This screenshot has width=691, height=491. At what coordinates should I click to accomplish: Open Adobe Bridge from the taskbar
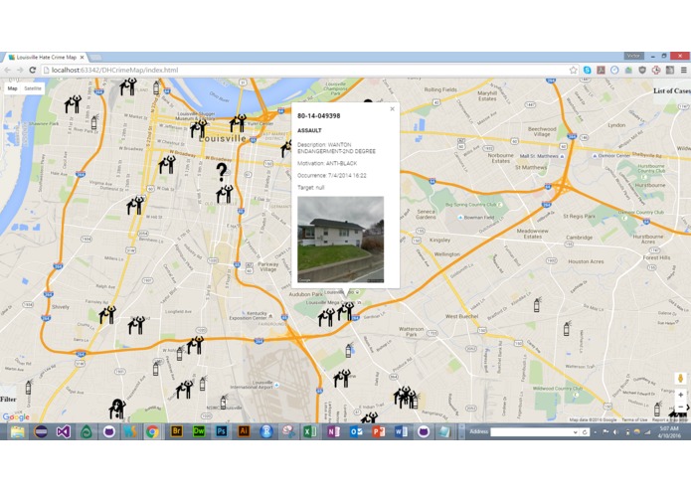(x=176, y=431)
